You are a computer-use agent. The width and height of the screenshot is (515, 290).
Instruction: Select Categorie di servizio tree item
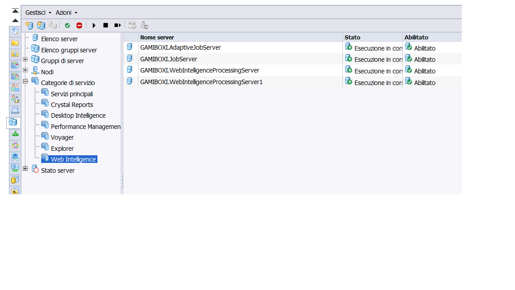[68, 83]
